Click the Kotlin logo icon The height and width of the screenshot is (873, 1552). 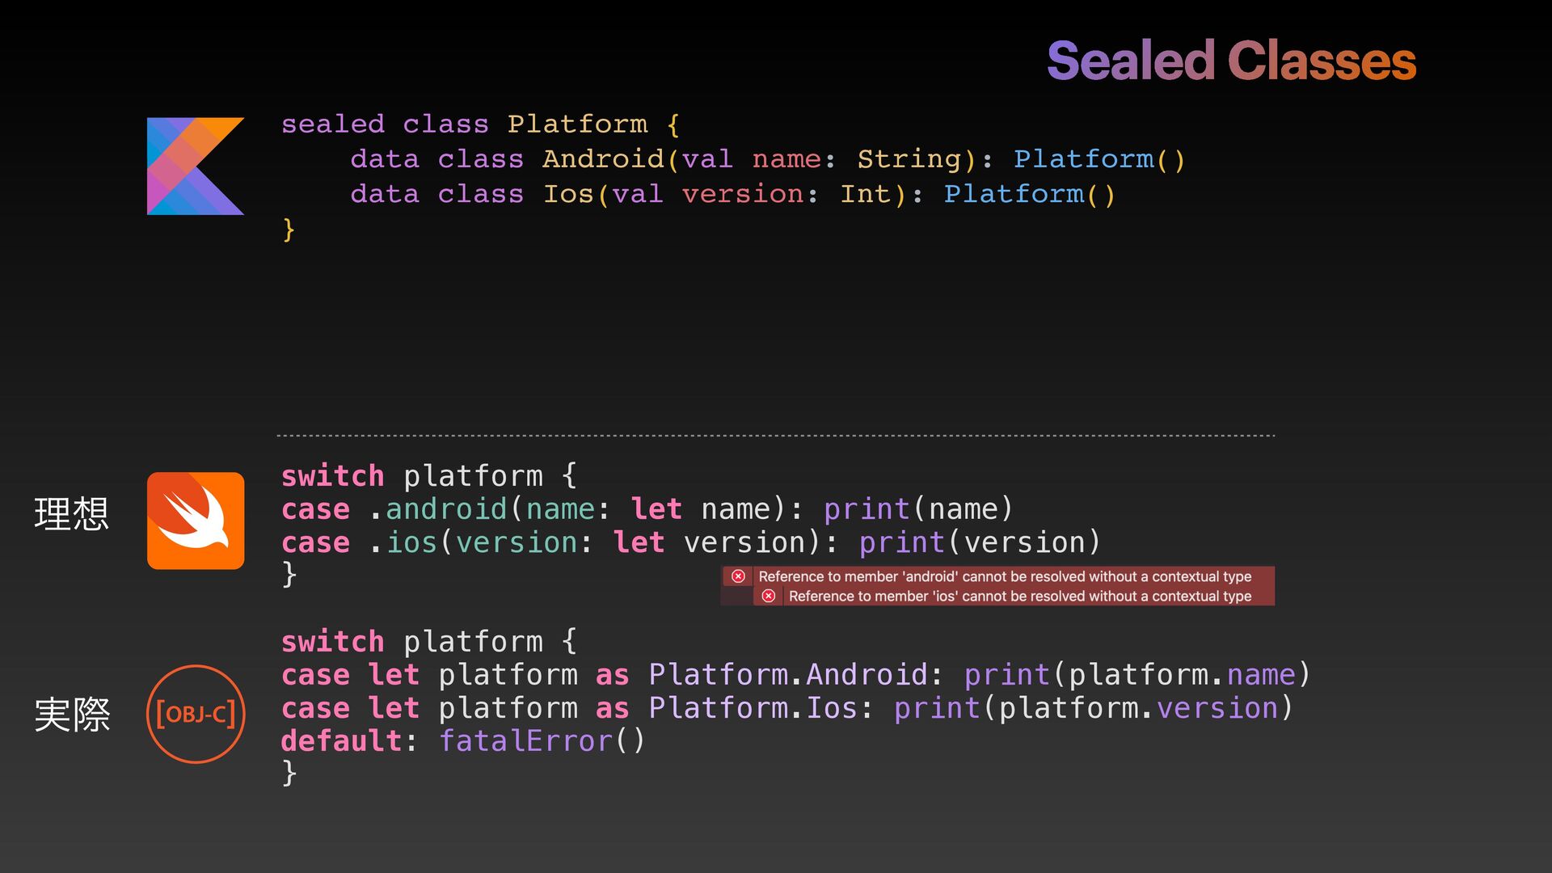196,166
